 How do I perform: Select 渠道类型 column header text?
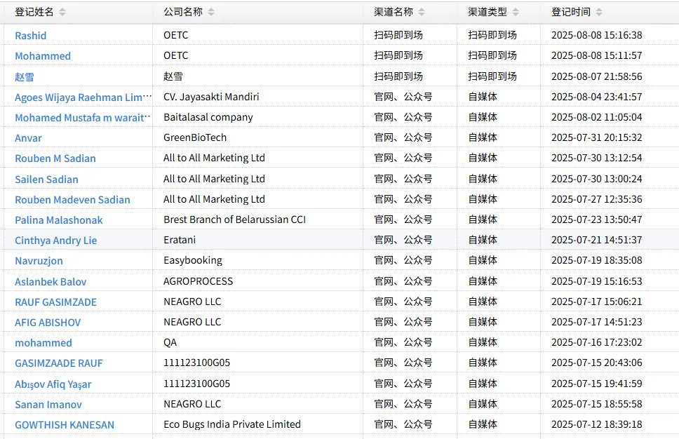point(488,12)
